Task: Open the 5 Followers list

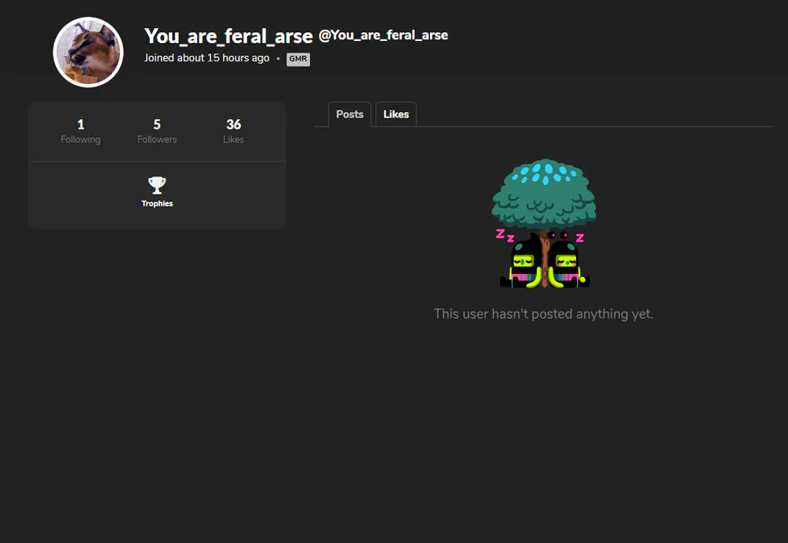Action: coord(158,131)
